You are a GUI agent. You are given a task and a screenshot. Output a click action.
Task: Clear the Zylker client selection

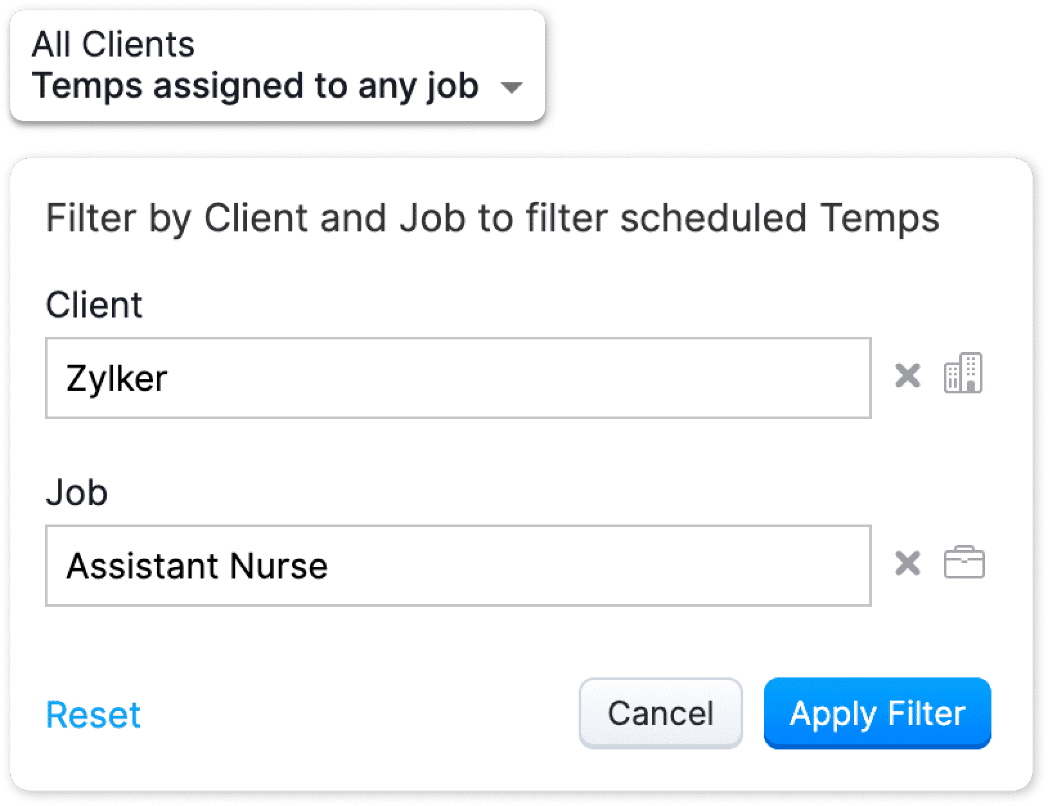pyautogui.click(x=907, y=376)
